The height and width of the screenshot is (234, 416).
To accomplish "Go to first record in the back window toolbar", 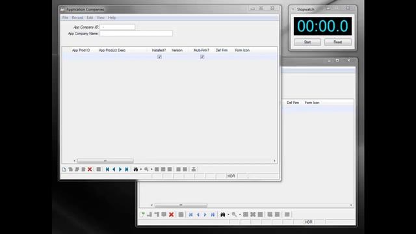I will pyautogui.click(x=190, y=214).
